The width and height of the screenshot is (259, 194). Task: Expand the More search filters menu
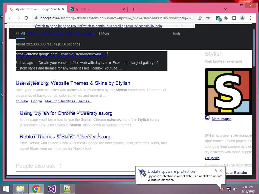pos(104,34)
